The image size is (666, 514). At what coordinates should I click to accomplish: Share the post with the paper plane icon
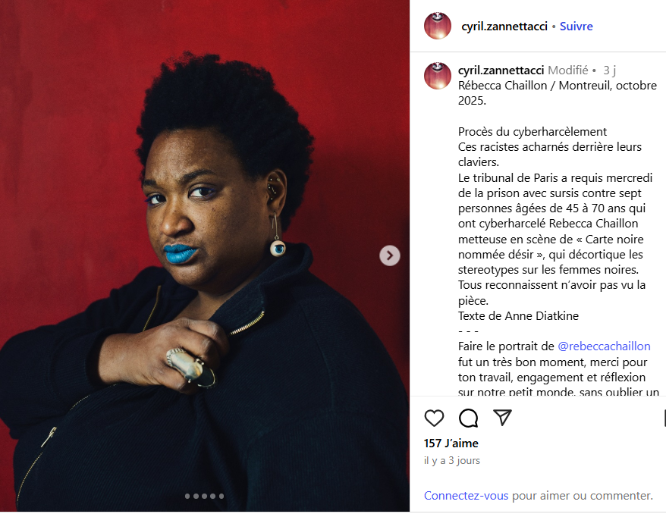point(502,418)
